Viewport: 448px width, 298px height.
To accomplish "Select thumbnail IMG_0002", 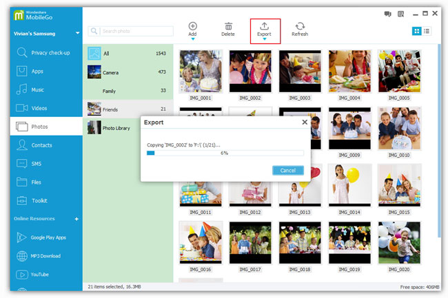I will tap(250, 72).
